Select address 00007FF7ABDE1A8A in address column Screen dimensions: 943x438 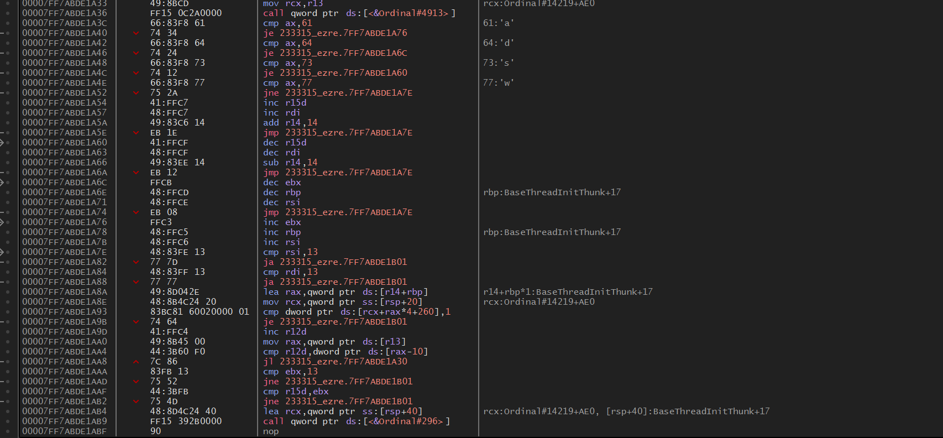point(65,292)
